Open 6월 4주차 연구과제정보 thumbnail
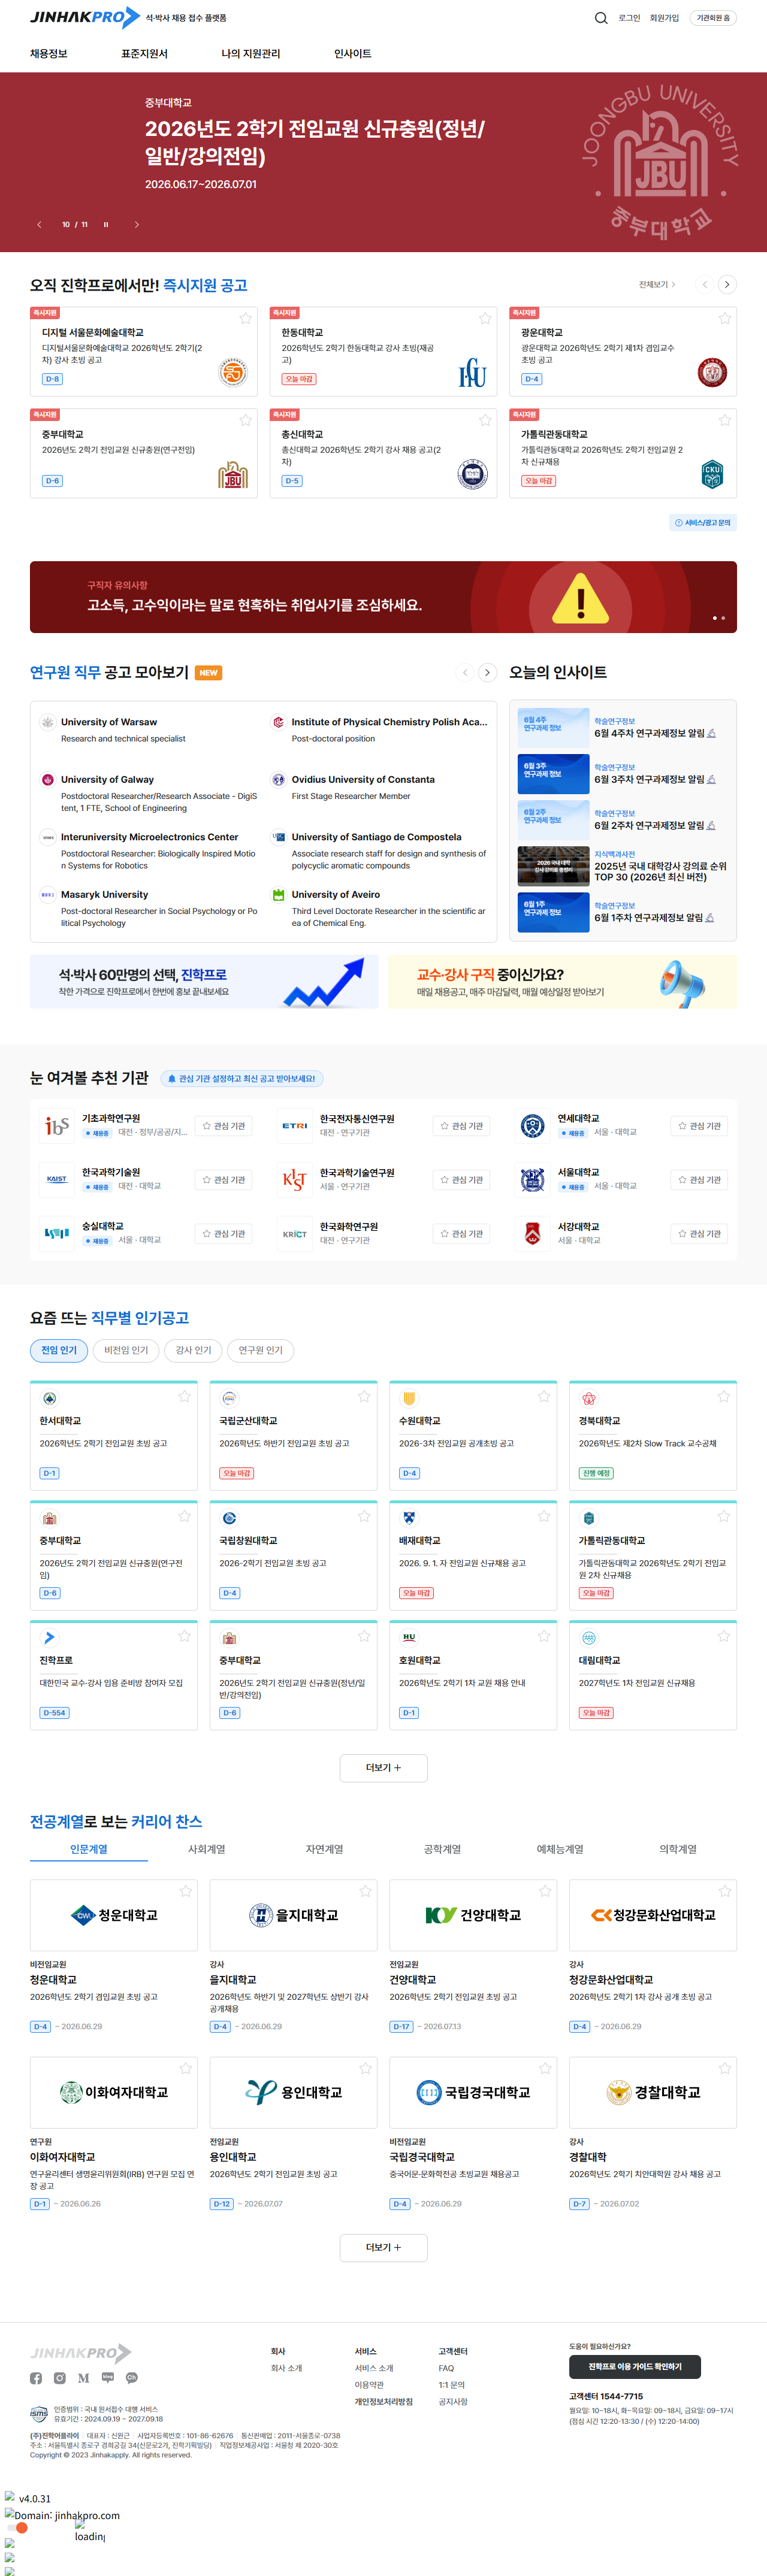Viewport: 767px width, 2576px height. 553,729
